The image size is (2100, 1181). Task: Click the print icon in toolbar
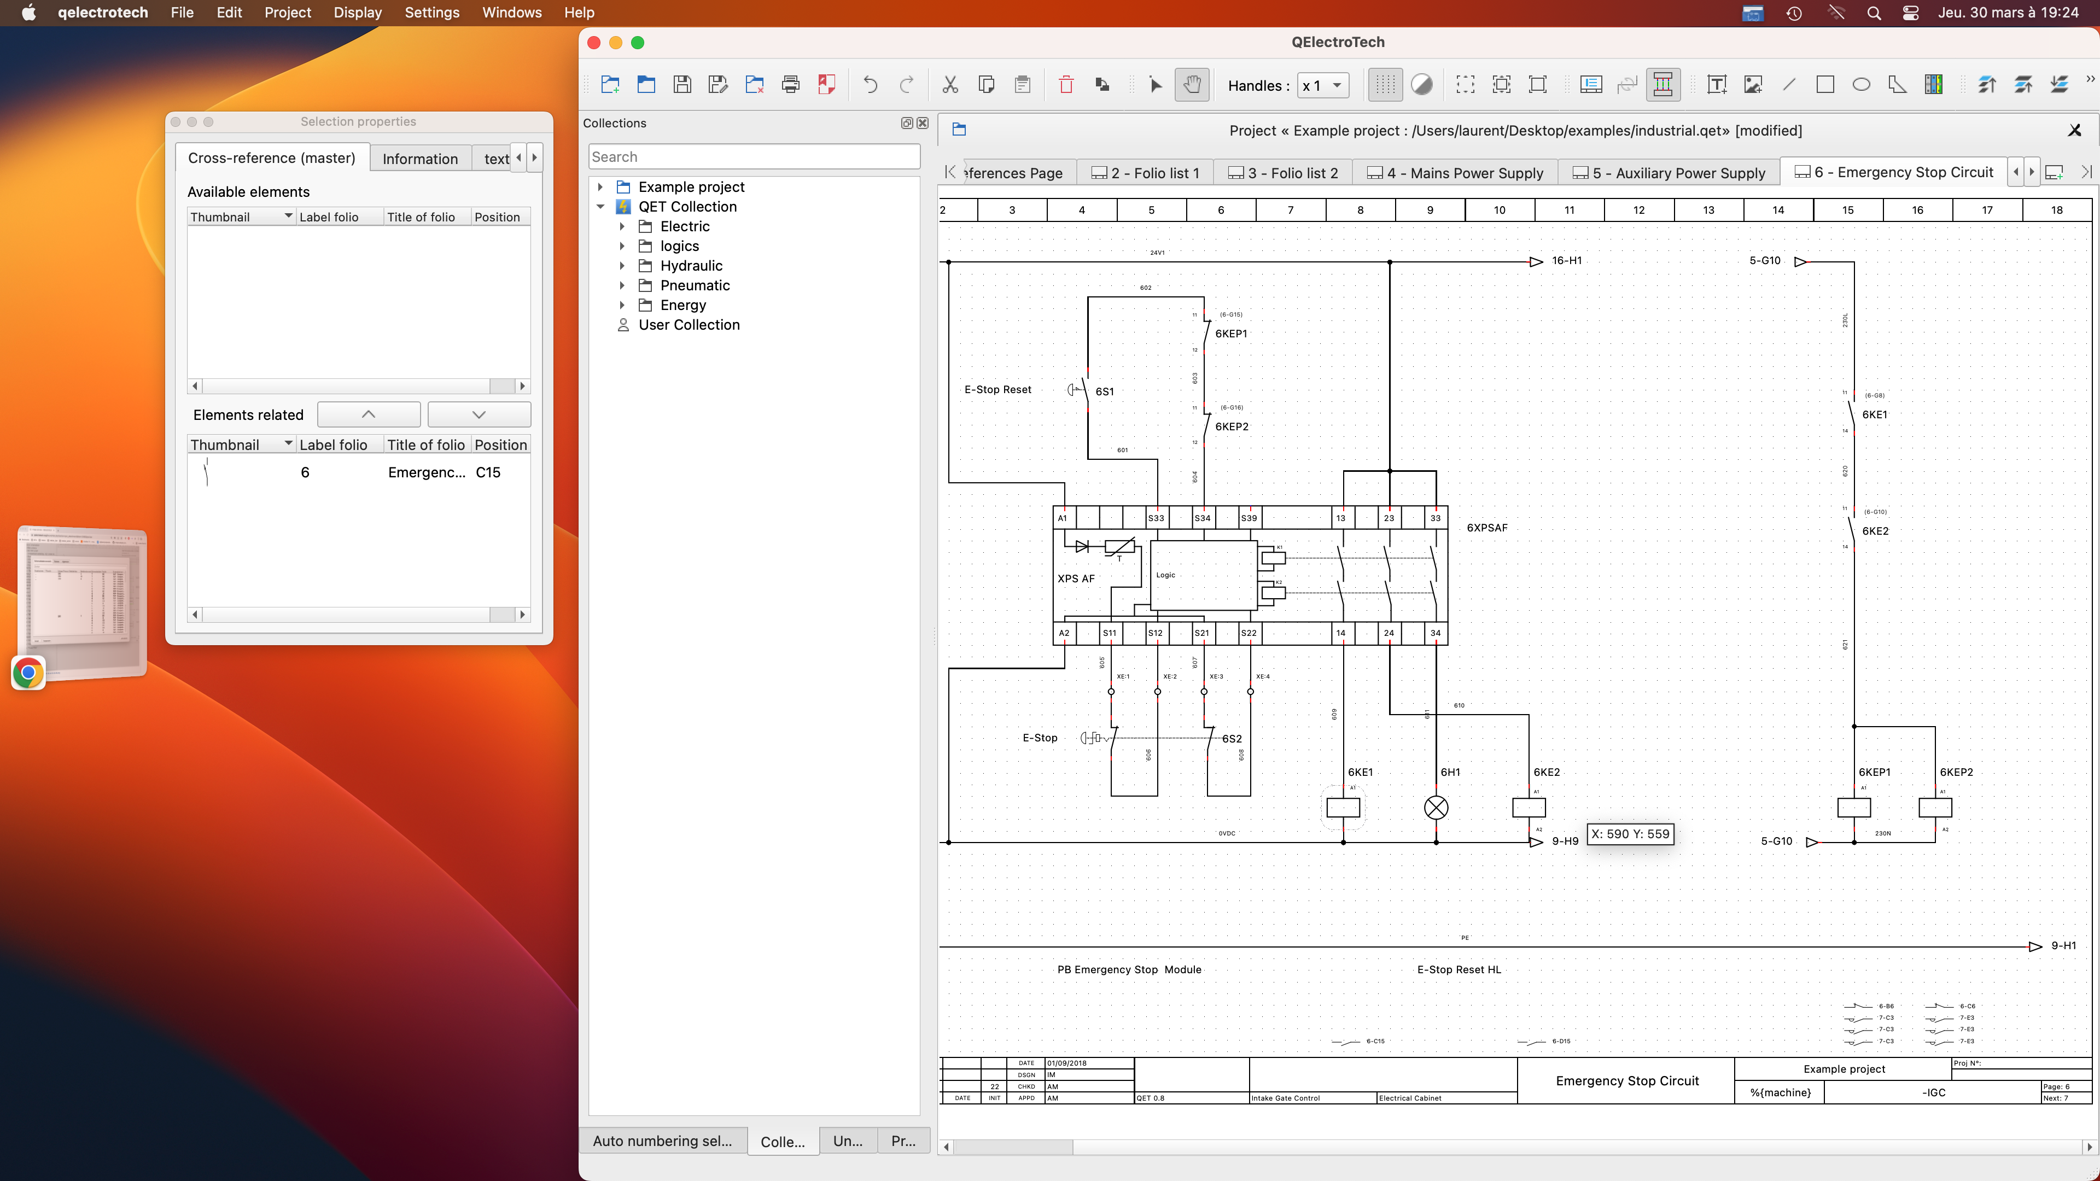(790, 85)
